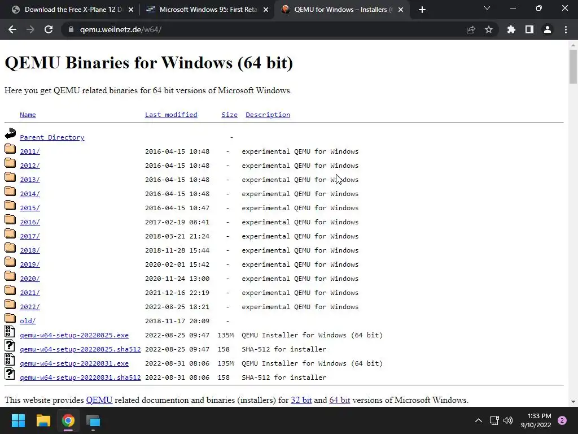Open qemu-w64-setup-20220831.sha512 file
The image size is (578, 434).
point(80,377)
